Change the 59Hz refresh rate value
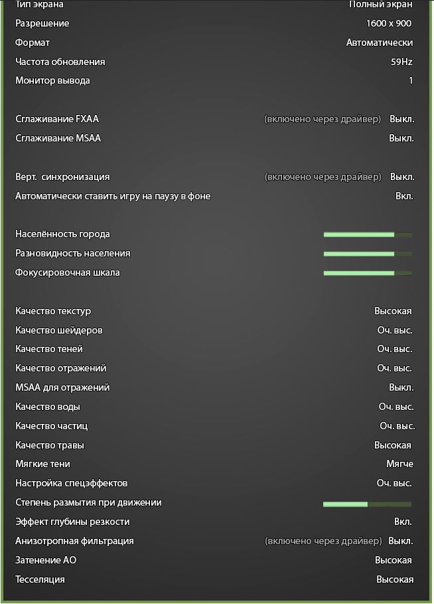The width and height of the screenshot is (434, 604). (x=401, y=62)
